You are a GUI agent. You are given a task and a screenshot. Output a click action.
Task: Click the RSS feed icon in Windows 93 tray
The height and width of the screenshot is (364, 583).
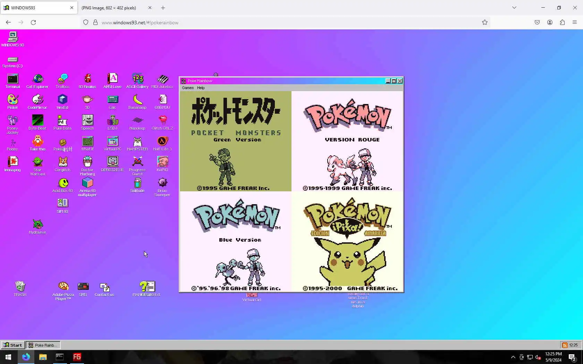tap(565, 345)
